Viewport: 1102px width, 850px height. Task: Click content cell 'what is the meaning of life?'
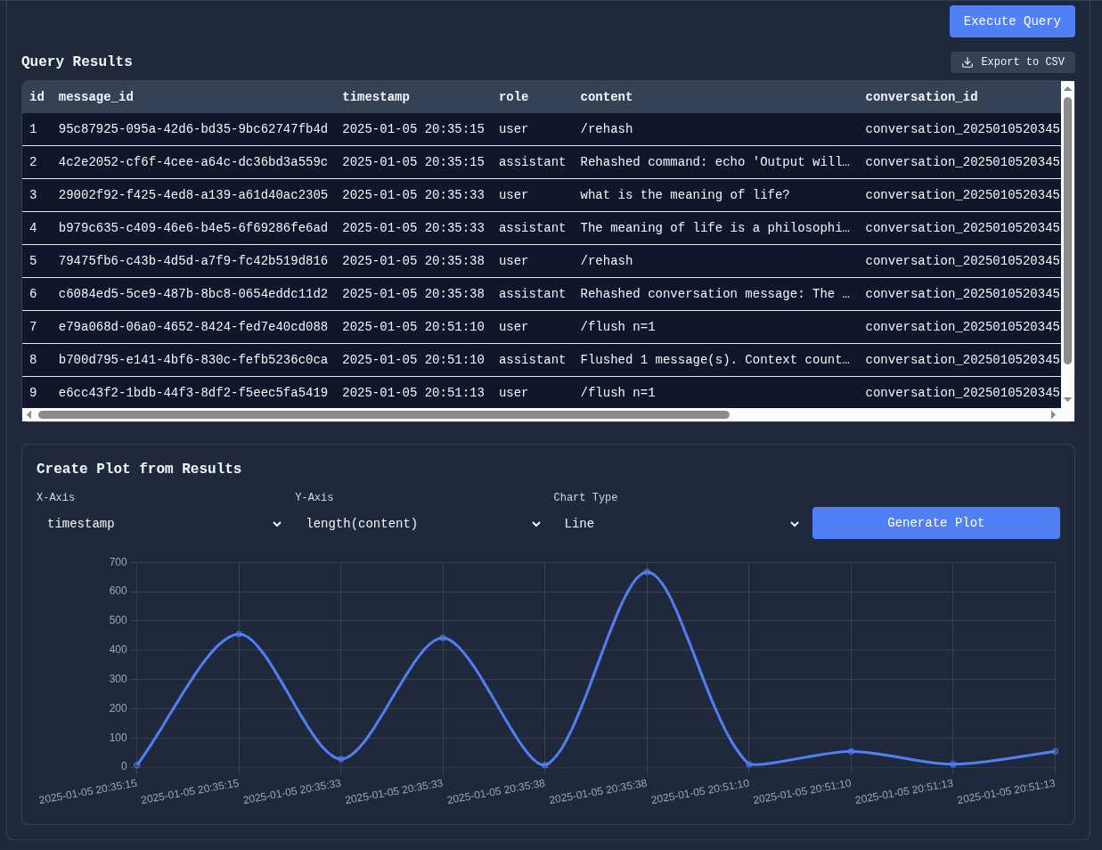tap(685, 195)
